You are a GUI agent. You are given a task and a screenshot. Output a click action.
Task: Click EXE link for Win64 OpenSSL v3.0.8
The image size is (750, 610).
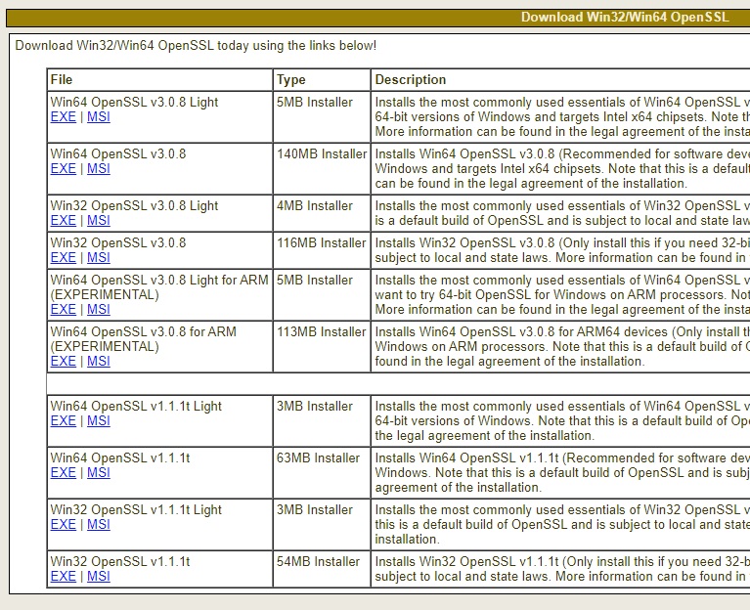(63, 169)
